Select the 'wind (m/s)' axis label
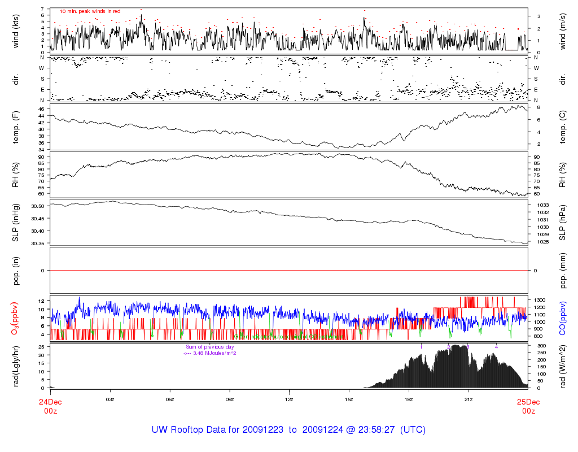Viewport: 578px width, 452px height. pos(563,32)
